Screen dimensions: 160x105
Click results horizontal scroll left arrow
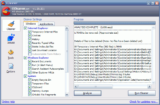[x=76, y=87]
